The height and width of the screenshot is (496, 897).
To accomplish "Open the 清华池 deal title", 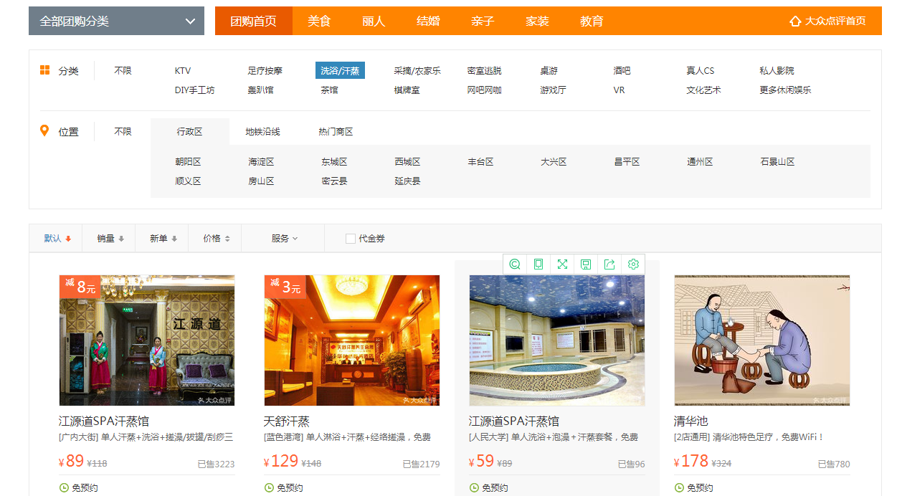I will pos(691,421).
